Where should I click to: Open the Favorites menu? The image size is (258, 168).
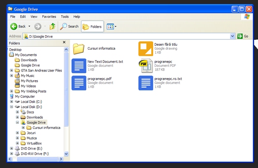(x=49, y=17)
